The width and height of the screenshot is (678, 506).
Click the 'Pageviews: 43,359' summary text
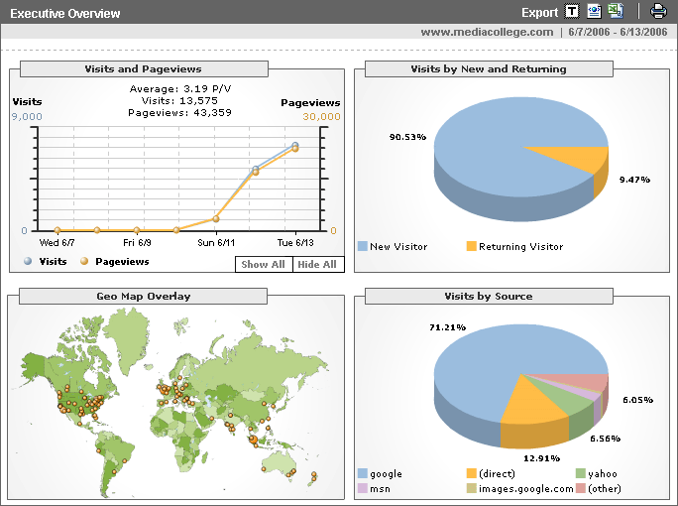tap(179, 112)
